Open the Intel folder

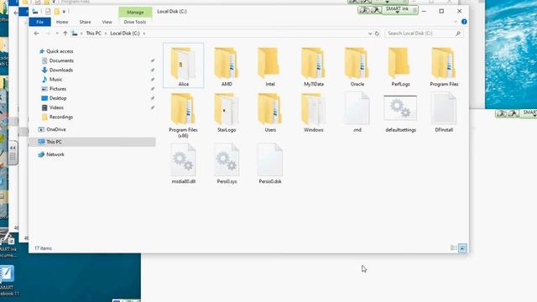point(270,65)
